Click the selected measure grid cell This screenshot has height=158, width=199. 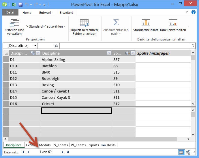[76, 111]
